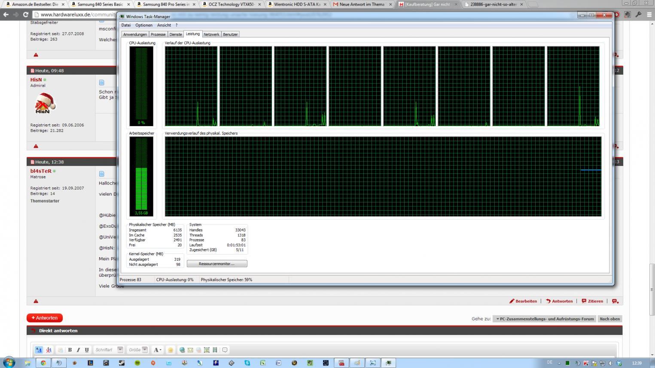Open the ? help menu

pyautogui.click(x=177, y=25)
